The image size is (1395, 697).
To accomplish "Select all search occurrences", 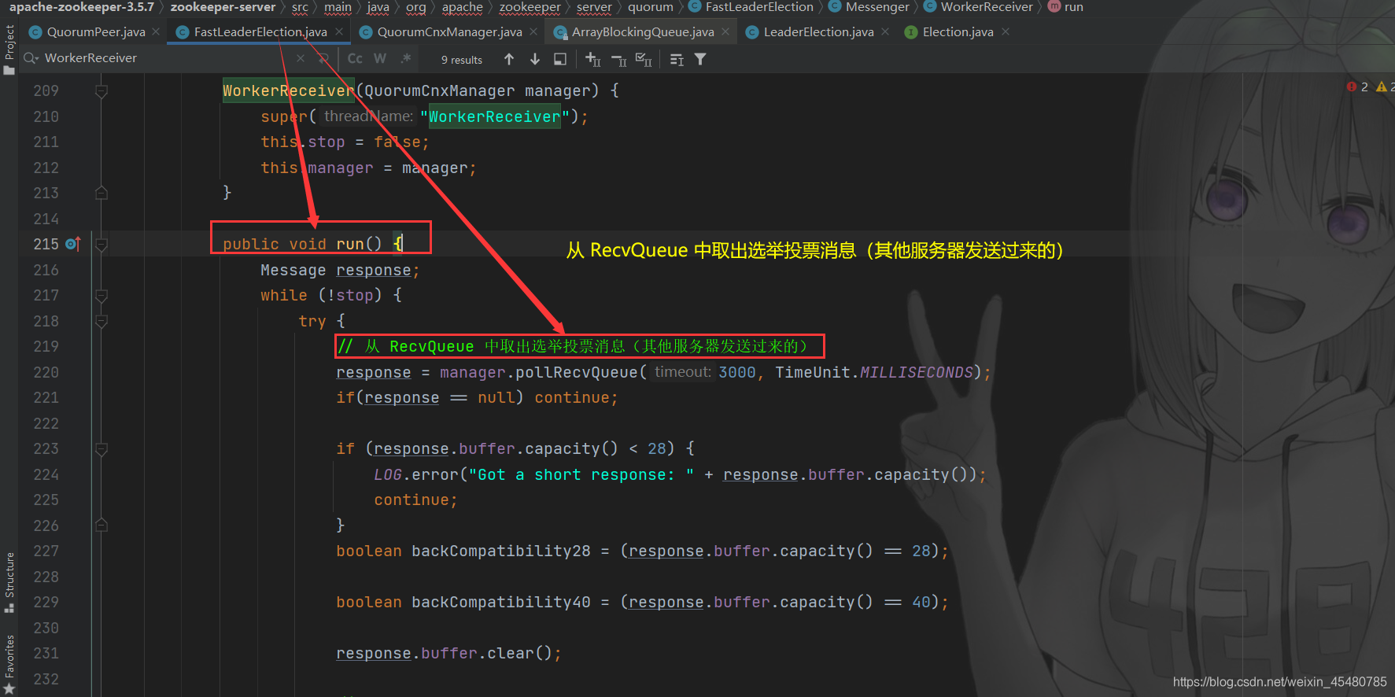I will [x=644, y=59].
